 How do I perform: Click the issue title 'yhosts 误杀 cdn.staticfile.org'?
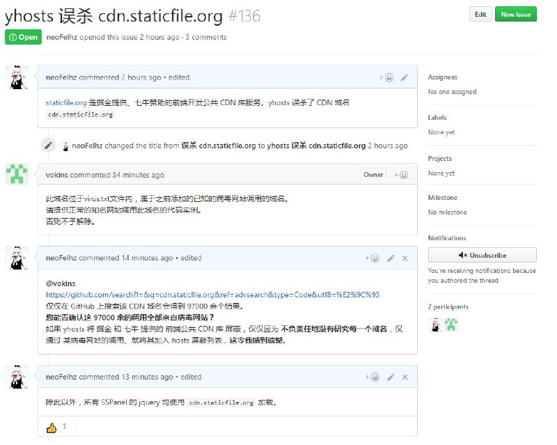click(x=113, y=16)
